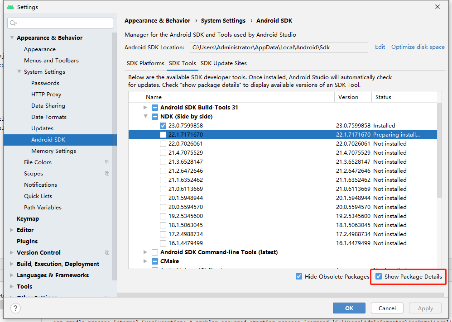The height and width of the screenshot is (322, 452).
Task: Uncheck NDK version 23.0.7599858
Action: pos(163,126)
